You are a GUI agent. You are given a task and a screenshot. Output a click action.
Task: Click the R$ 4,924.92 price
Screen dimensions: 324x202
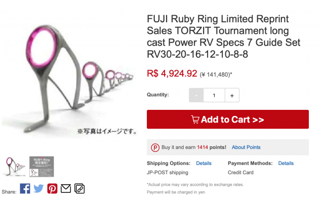(x=172, y=73)
